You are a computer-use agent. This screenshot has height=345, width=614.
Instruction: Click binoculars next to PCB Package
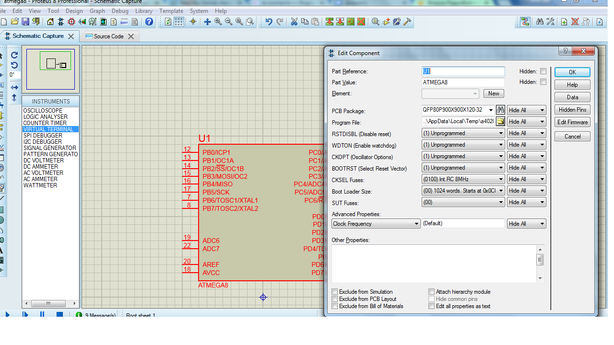pos(500,110)
